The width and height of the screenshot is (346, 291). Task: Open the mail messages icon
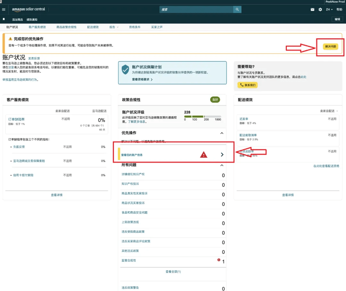312,10
